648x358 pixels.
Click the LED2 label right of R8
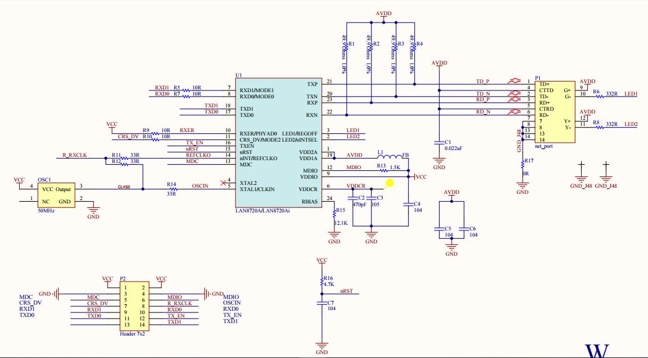[631, 124]
